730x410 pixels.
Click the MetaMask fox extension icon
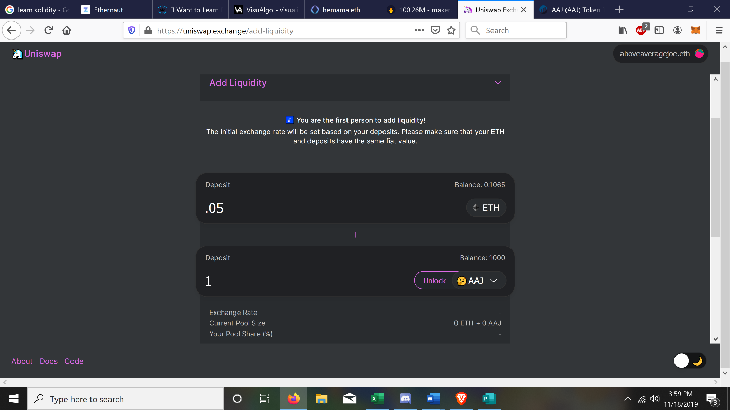[x=695, y=30]
